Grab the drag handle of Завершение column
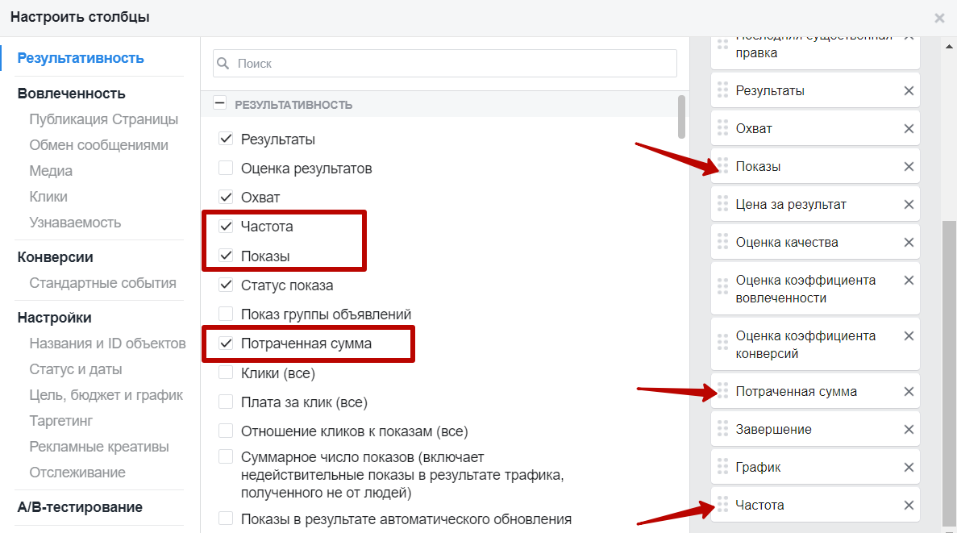Screen dimensions: 957x533 pyautogui.click(x=722, y=429)
